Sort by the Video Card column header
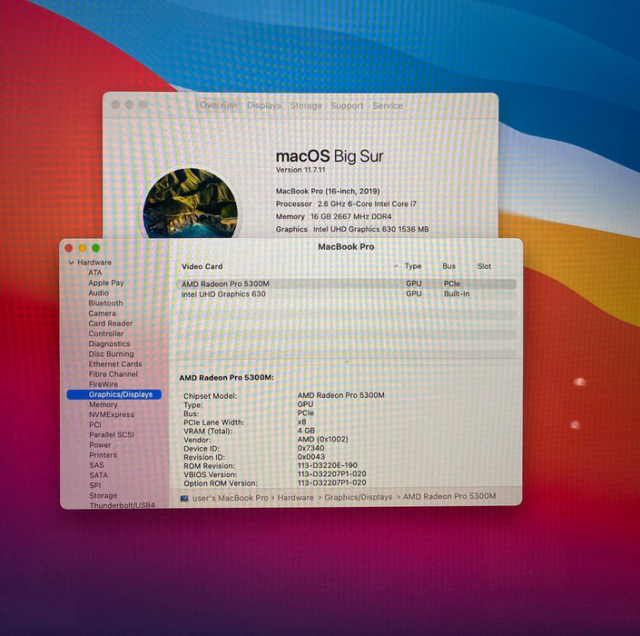 pos(202,266)
